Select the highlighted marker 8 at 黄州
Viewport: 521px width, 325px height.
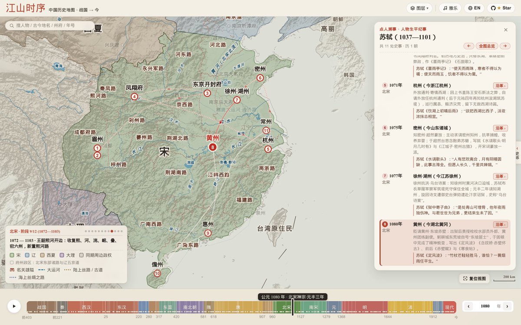pos(212,147)
